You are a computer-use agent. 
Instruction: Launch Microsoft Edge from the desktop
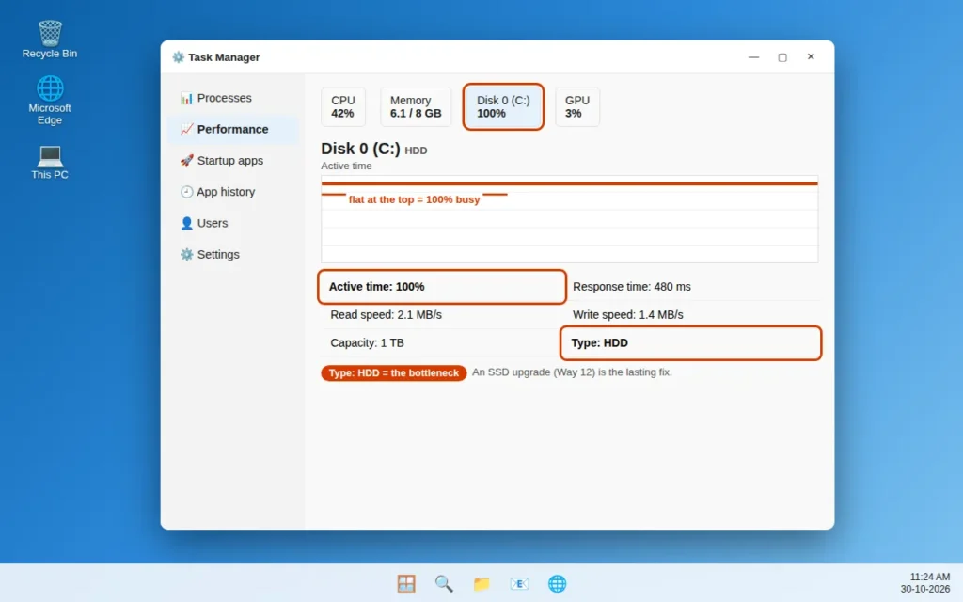click(50, 100)
